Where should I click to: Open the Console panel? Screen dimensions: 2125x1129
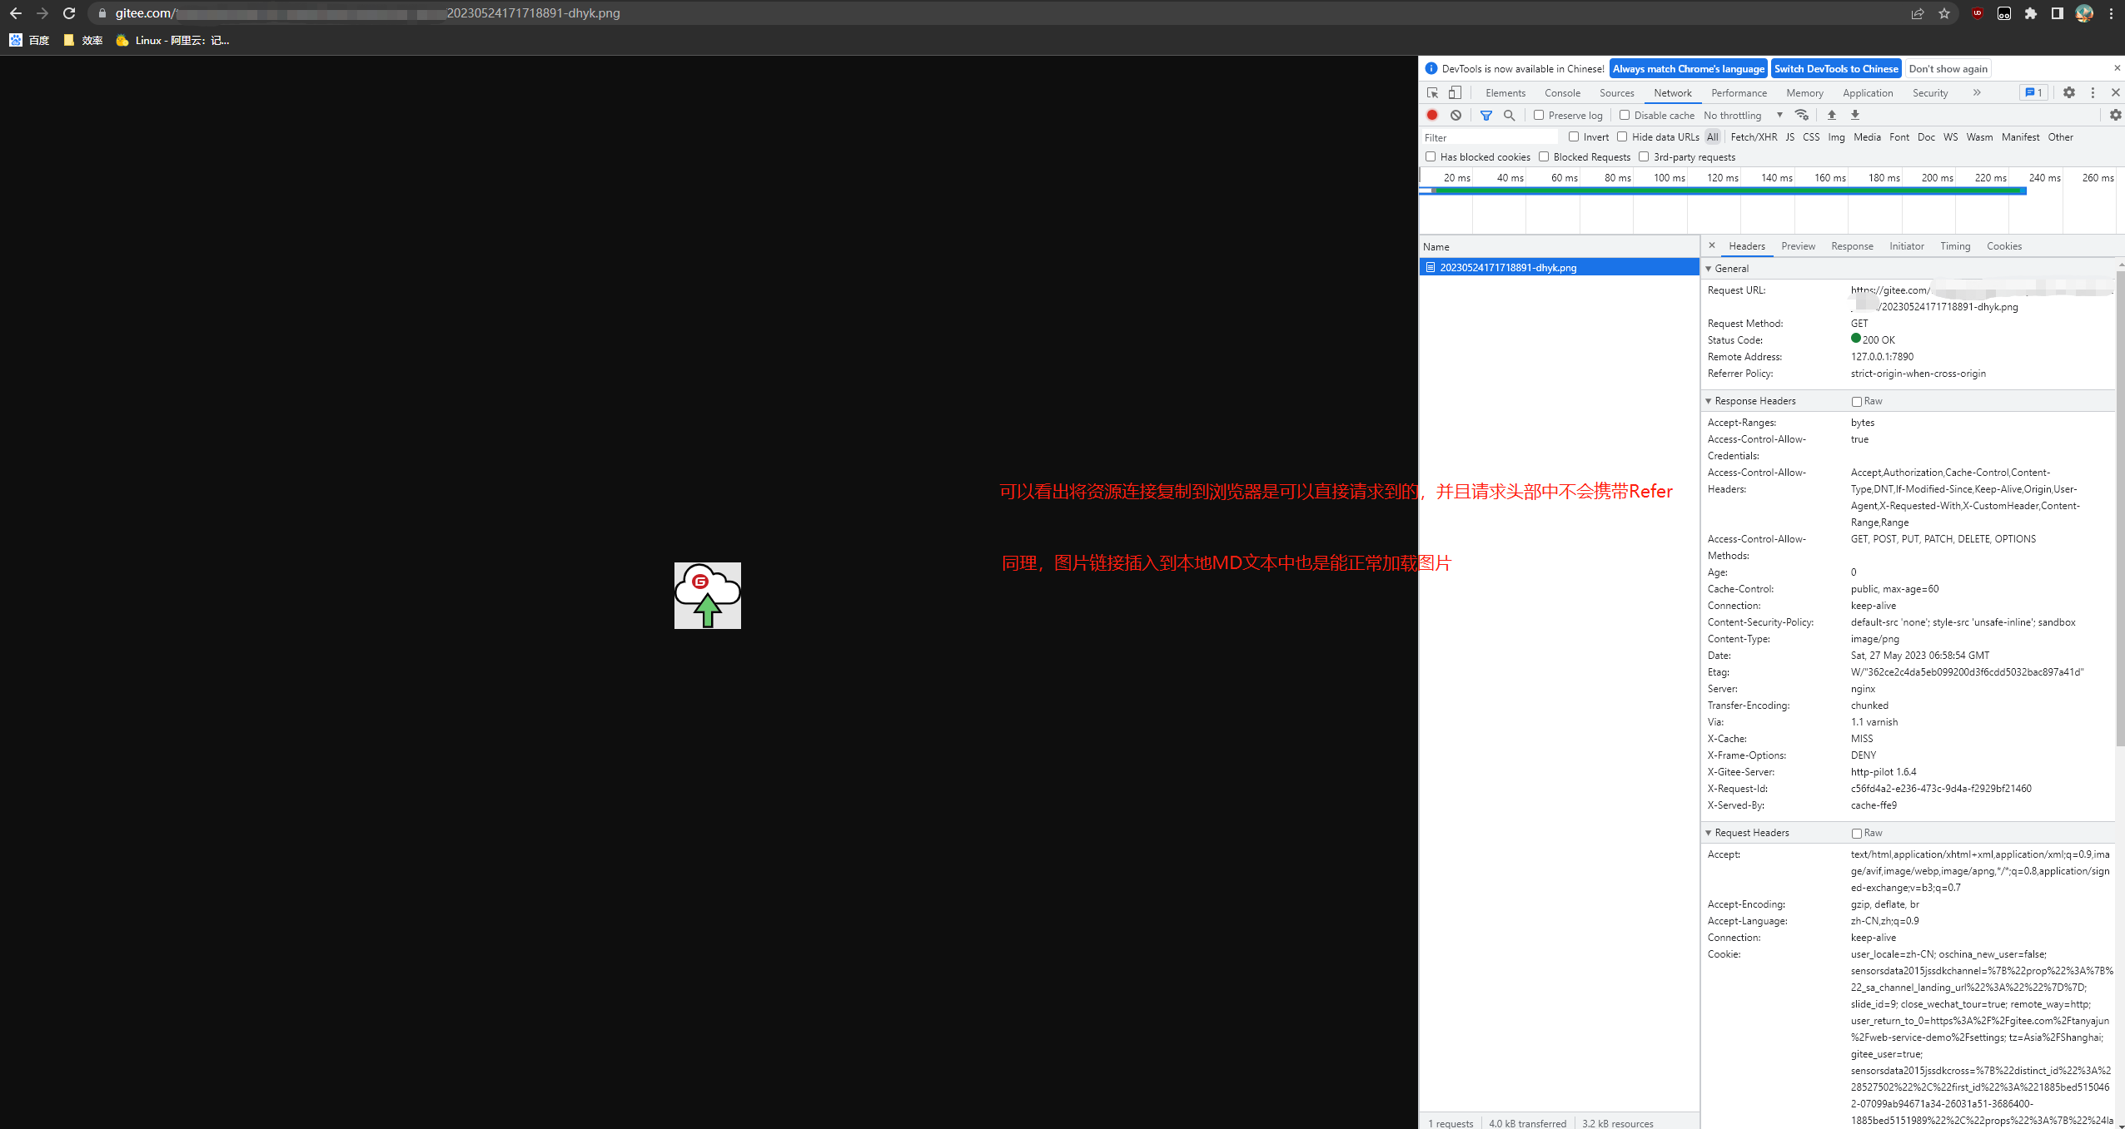pos(1562,92)
